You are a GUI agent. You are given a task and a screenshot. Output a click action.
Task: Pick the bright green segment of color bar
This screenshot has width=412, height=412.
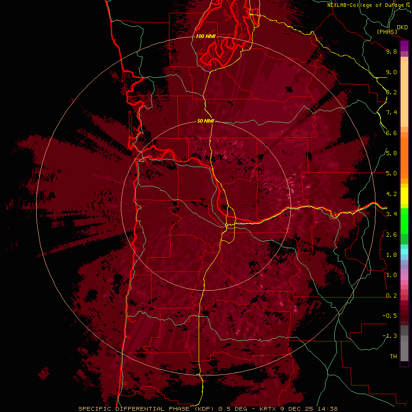click(x=404, y=221)
